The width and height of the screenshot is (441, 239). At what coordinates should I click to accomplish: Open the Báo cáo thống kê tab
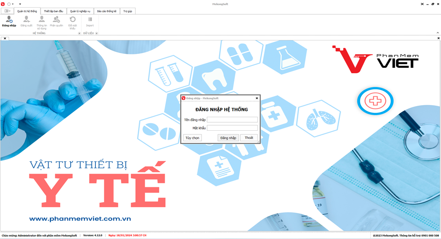(107, 11)
